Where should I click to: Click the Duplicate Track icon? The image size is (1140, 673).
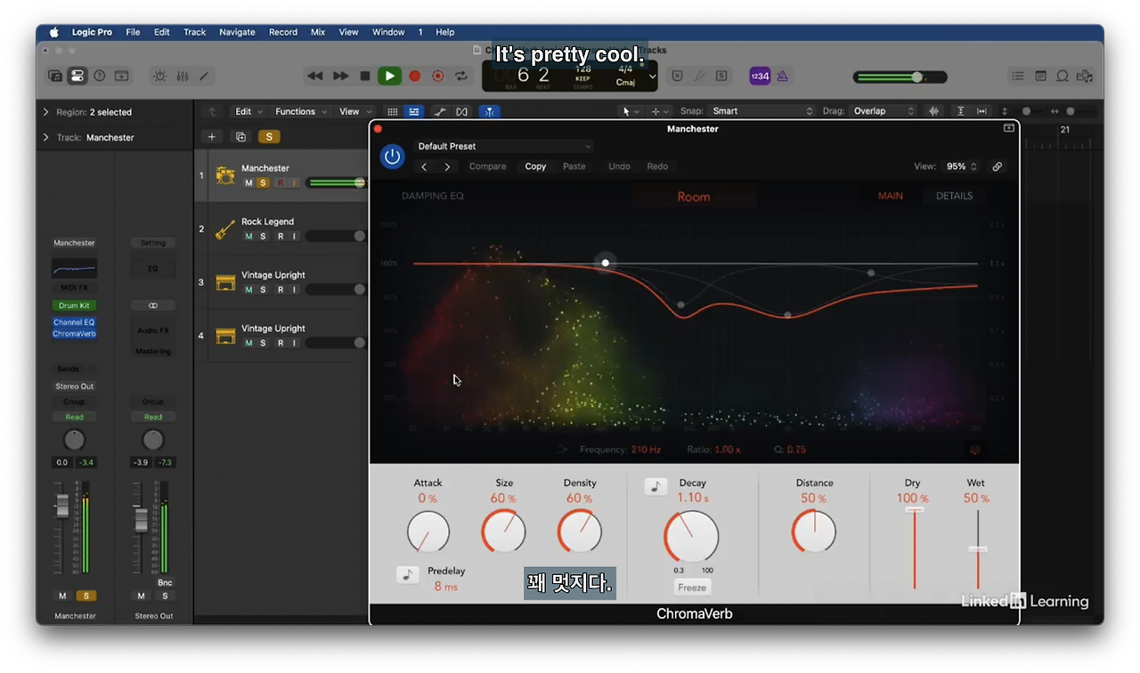click(240, 136)
